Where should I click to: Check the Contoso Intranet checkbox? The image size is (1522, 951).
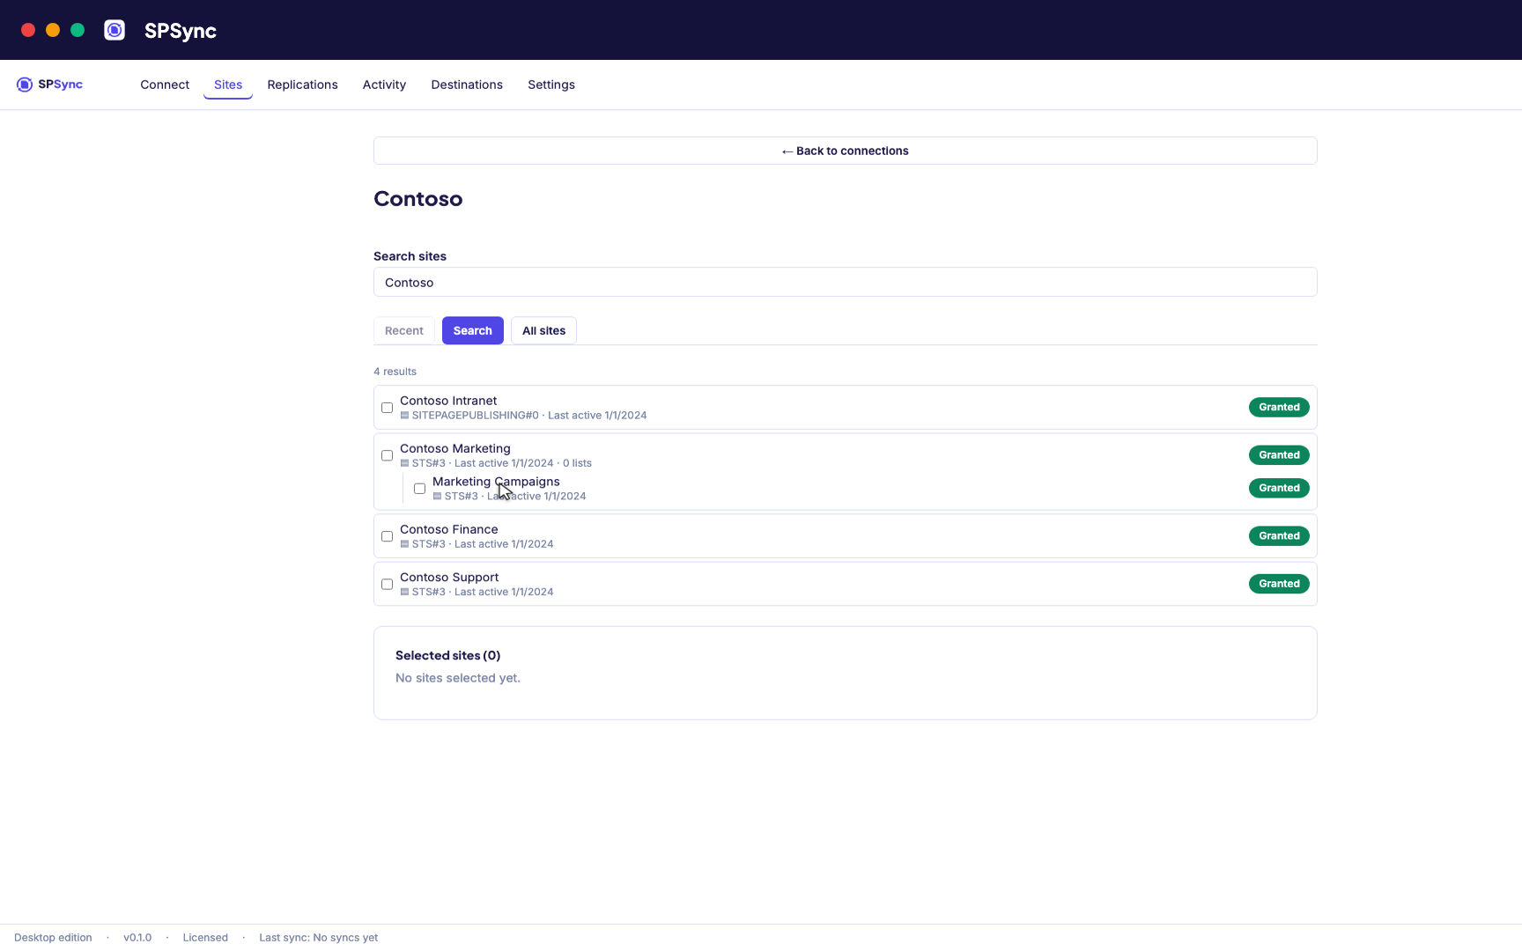[x=387, y=408]
